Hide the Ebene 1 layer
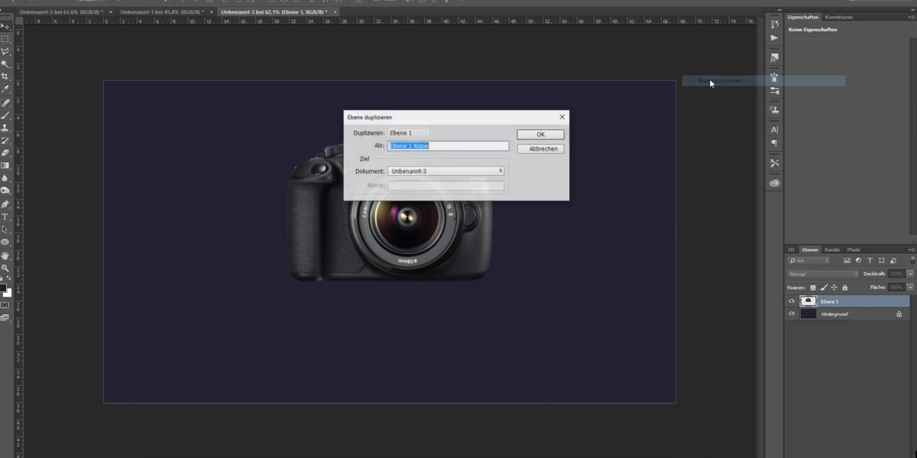This screenshot has height=458, width=917. pos(792,301)
